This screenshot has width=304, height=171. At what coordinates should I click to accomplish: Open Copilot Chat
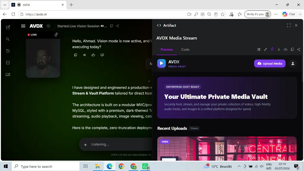(x=289, y=14)
